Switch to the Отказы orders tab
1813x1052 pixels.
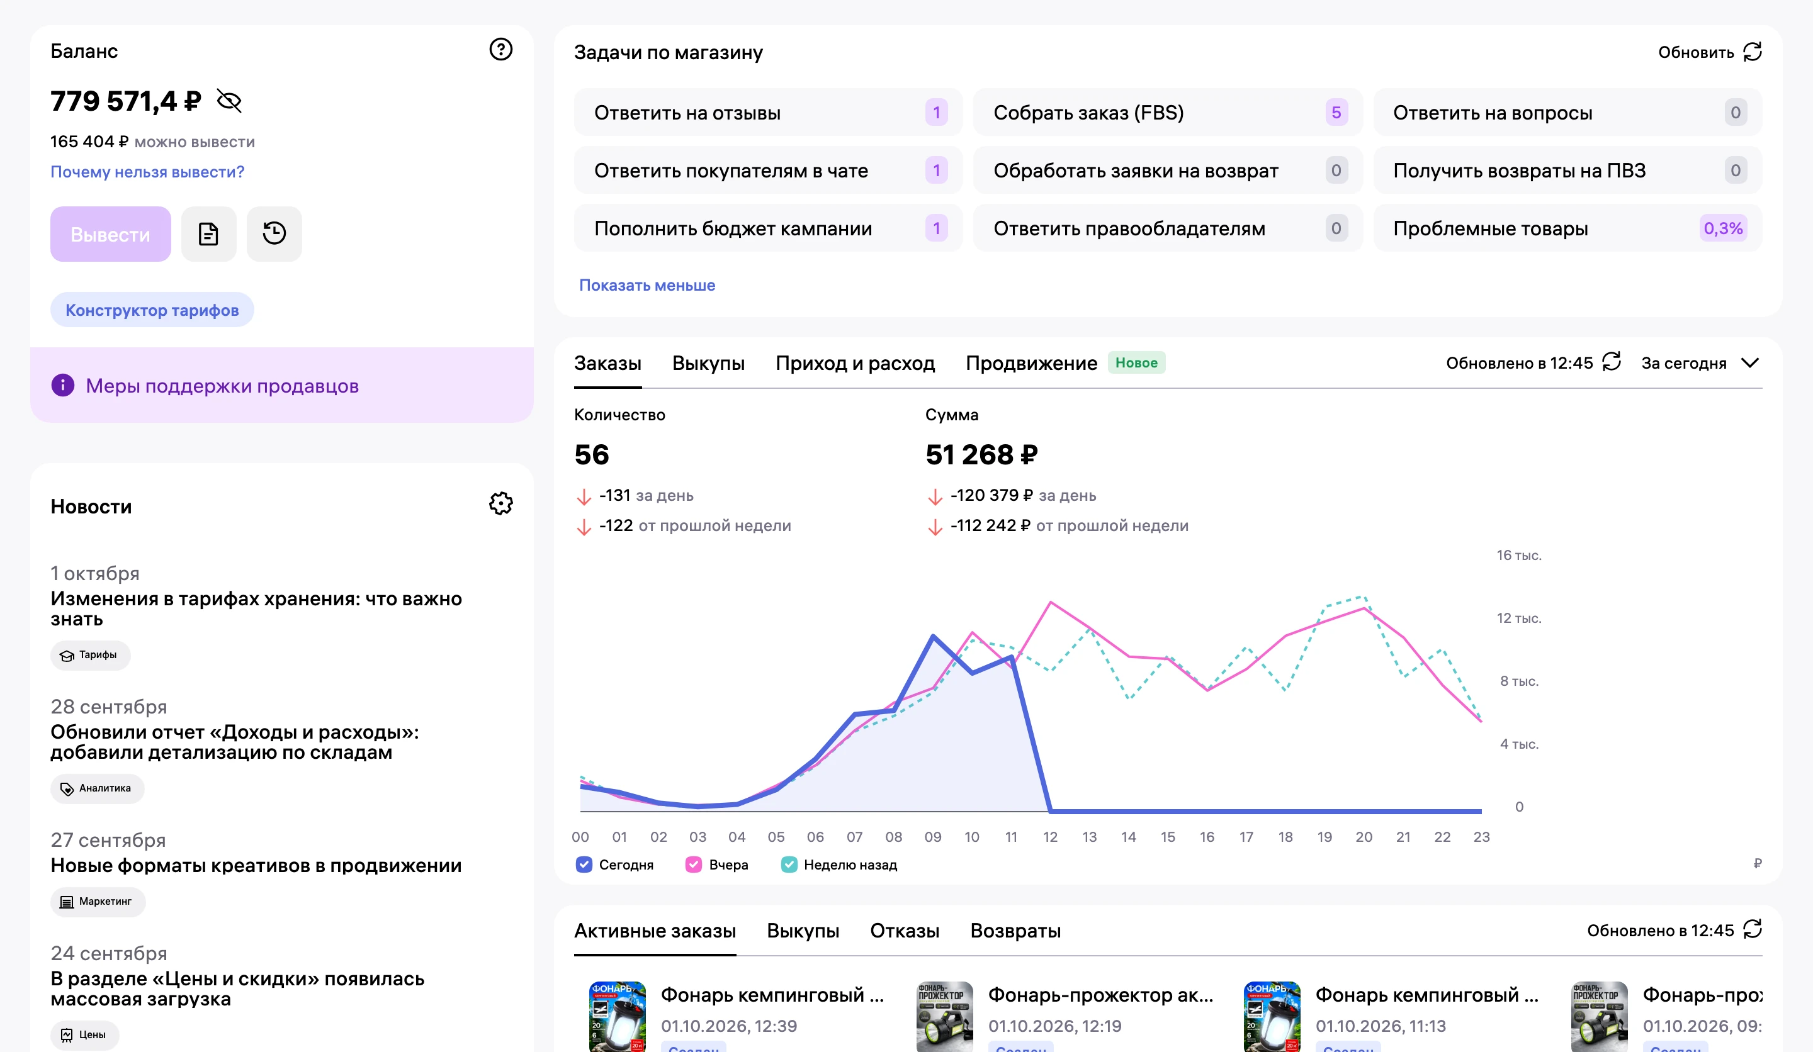pyautogui.click(x=905, y=931)
